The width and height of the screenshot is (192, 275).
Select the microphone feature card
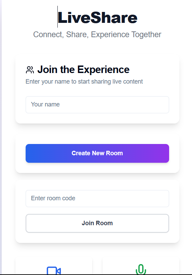click(141, 266)
